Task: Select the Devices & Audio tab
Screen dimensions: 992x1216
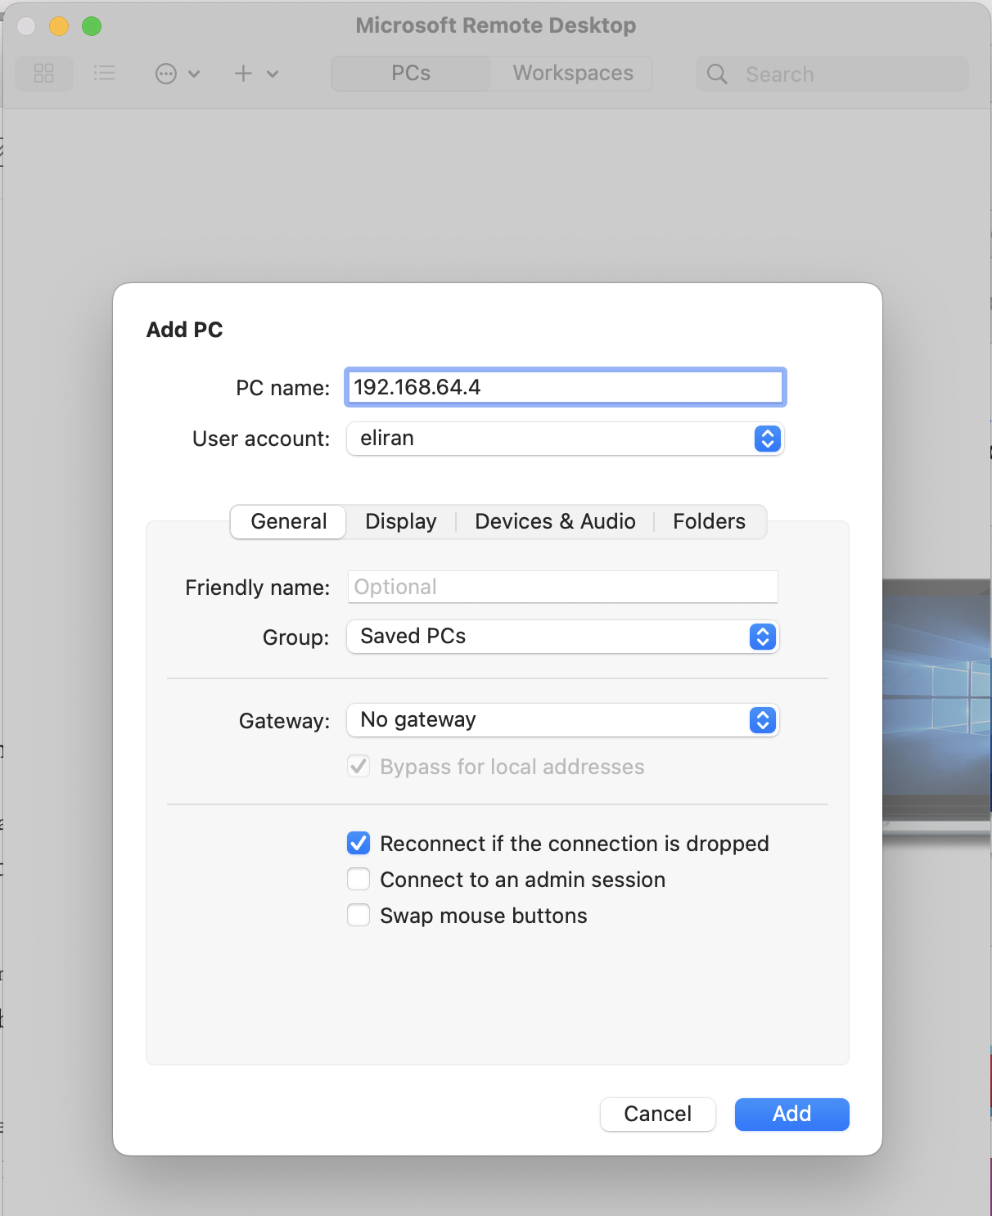Action: [x=555, y=521]
